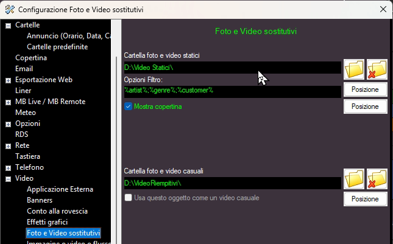Collapse the Cartelle tree node
This screenshot has height=244, width=393.
(x=8, y=25)
